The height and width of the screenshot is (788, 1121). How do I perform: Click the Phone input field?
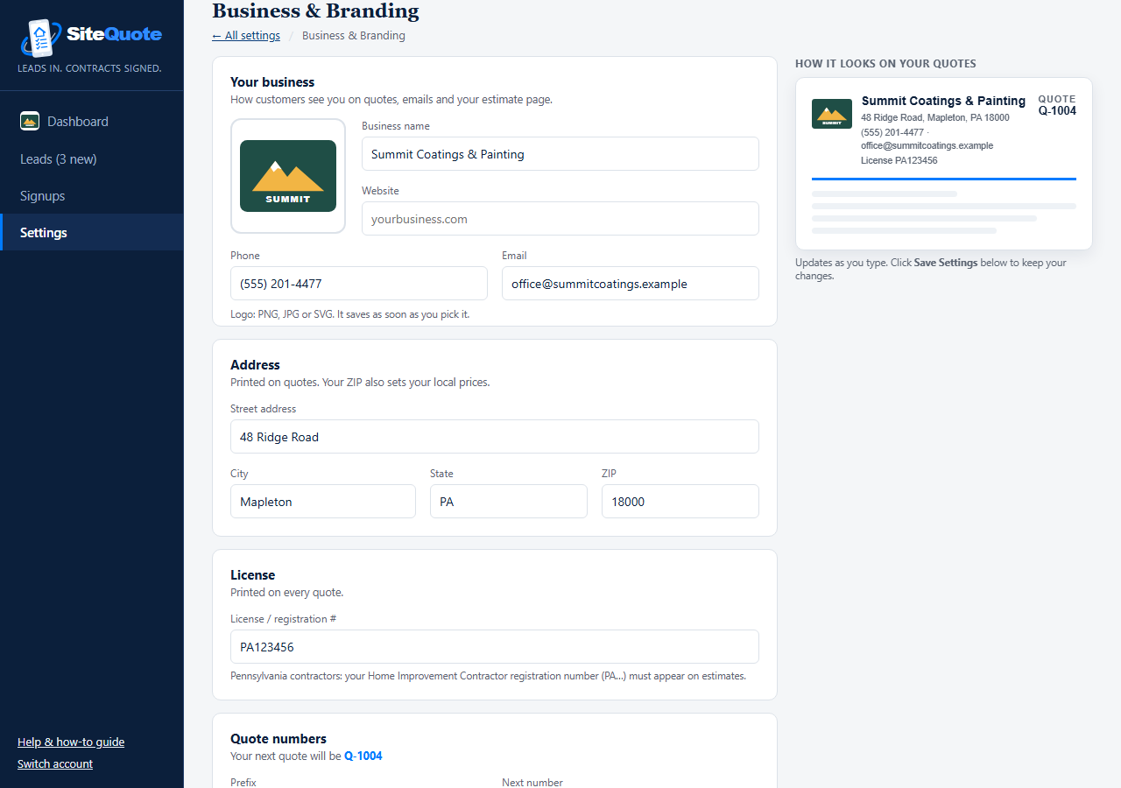tap(359, 284)
